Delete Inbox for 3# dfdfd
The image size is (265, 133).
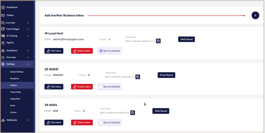point(82,122)
